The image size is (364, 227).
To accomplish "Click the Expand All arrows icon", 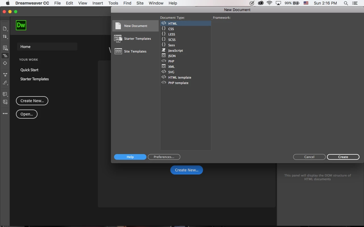I will tap(5, 75).
